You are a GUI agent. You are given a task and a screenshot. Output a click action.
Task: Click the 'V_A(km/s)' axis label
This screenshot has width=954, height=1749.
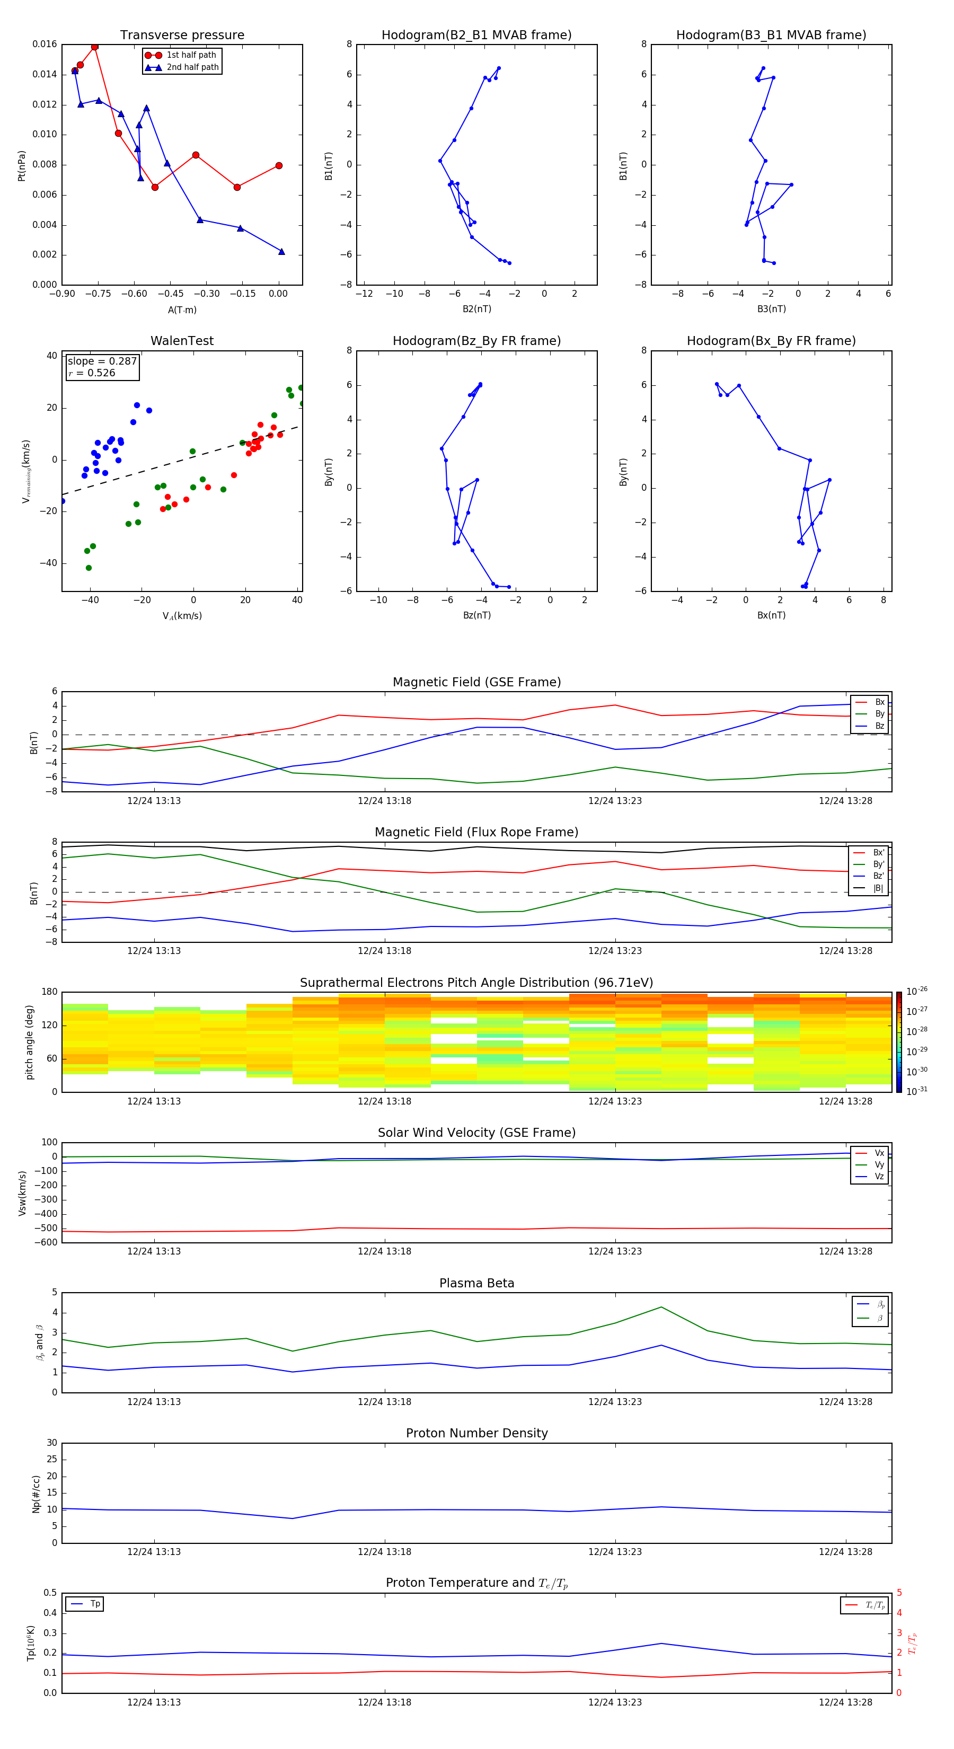(182, 616)
